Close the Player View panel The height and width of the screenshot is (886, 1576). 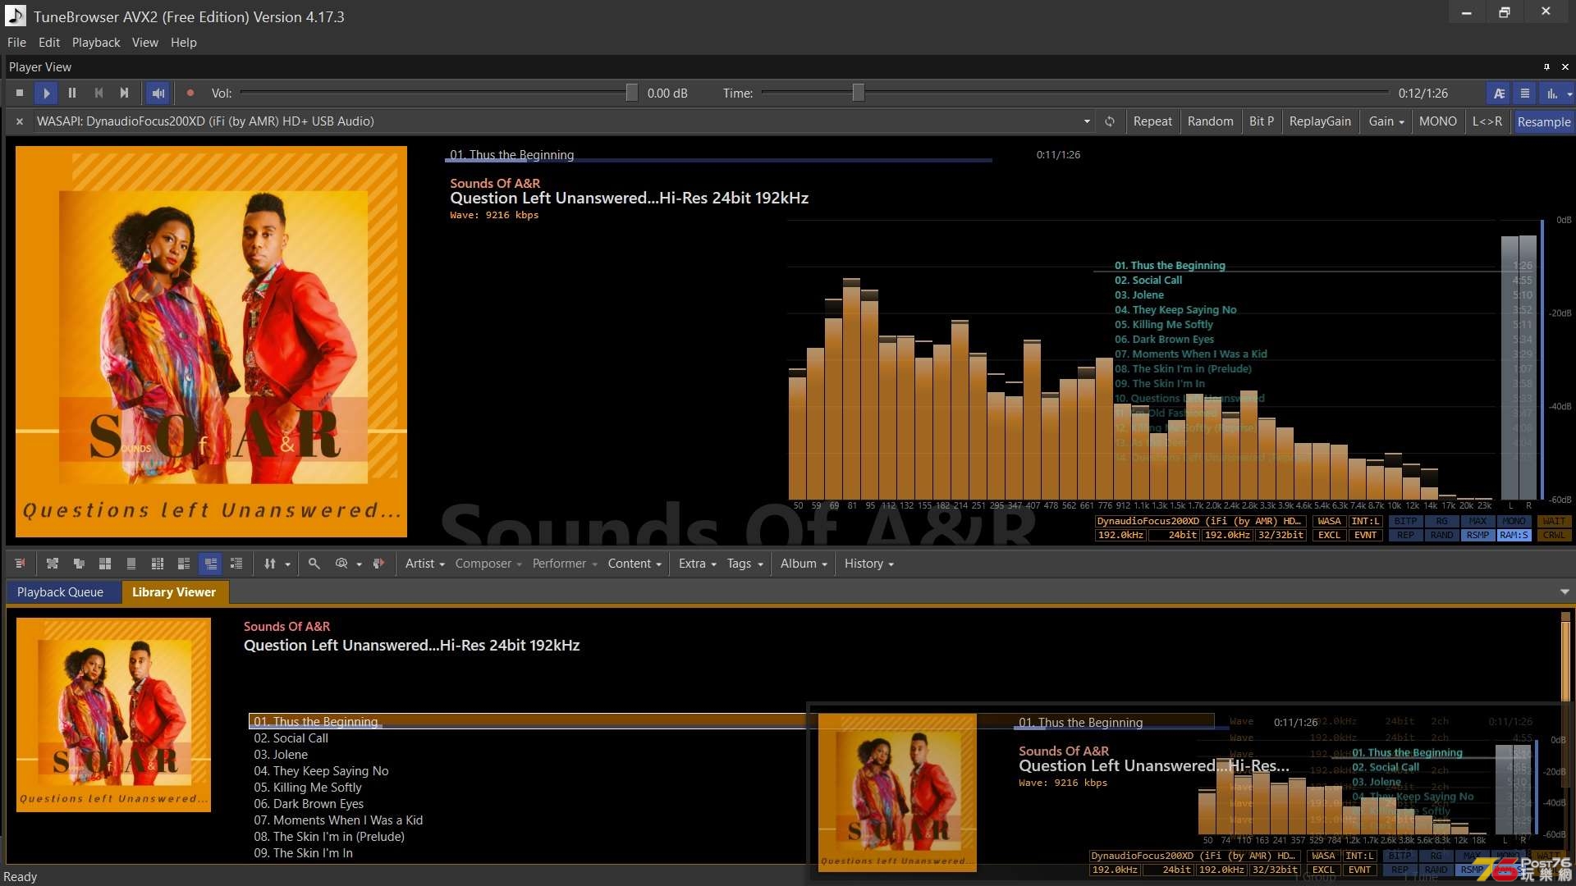tap(1565, 67)
